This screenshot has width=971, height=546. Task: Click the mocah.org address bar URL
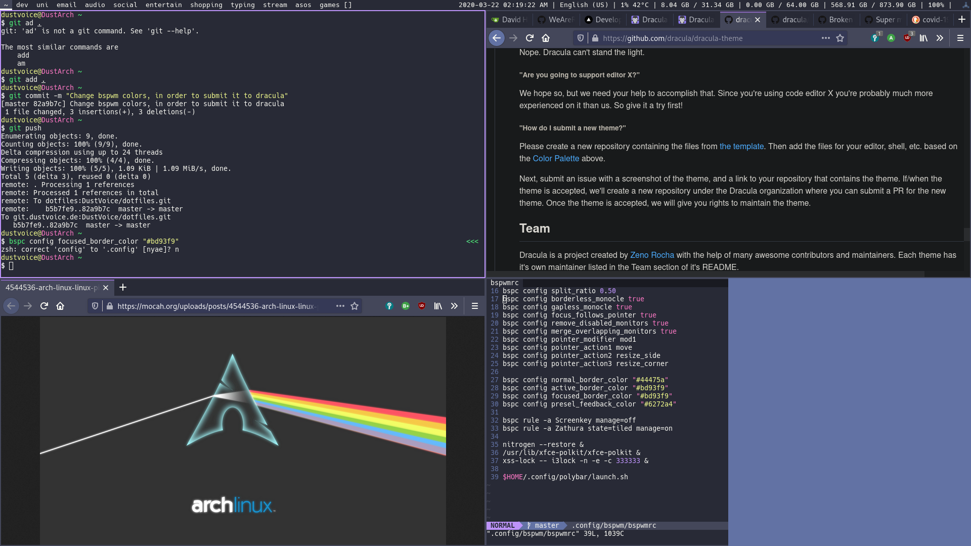pyautogui.click(x=217, y=306)
